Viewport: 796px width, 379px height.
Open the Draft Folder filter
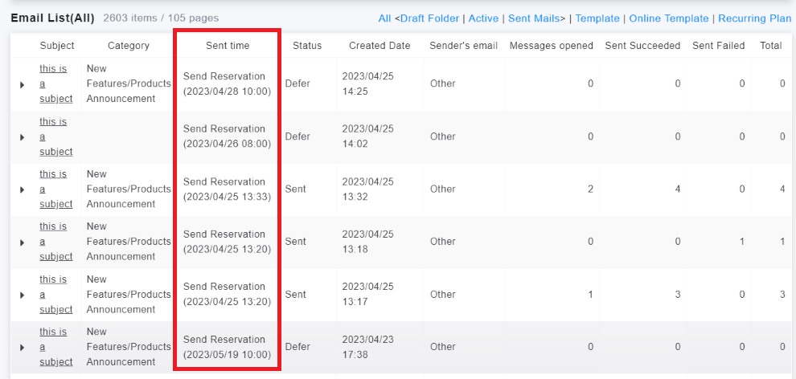pyautogui.click(x=430, y=18)
